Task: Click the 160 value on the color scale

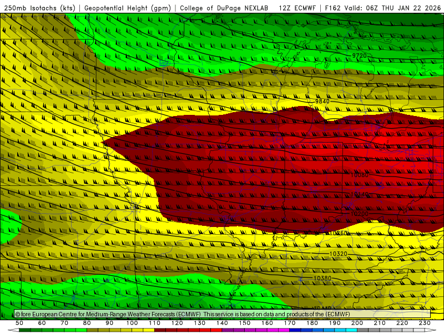Action: [268, 323]
